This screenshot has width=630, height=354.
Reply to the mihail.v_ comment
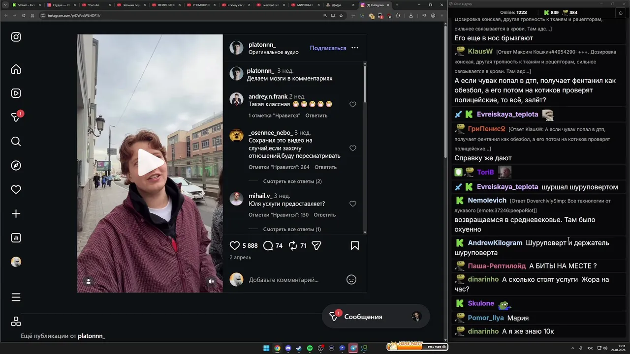[324, 215]
